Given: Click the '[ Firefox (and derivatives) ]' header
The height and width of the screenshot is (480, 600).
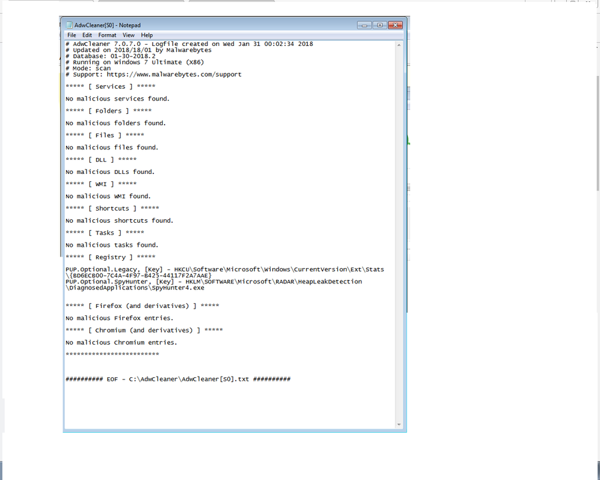Looking at the screenshot, I should click(x=143, y=306).
